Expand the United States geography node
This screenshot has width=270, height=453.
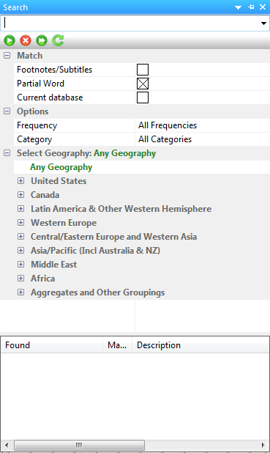click(x=20, y=181)
